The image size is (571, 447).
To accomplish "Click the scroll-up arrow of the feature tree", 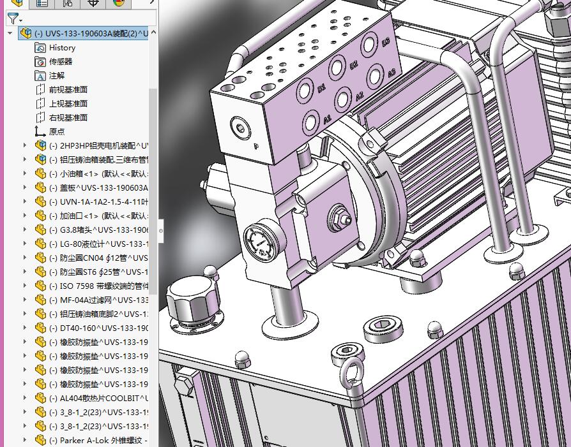I will [153, 33].
